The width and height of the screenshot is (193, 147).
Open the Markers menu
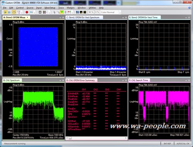point(71,8)
